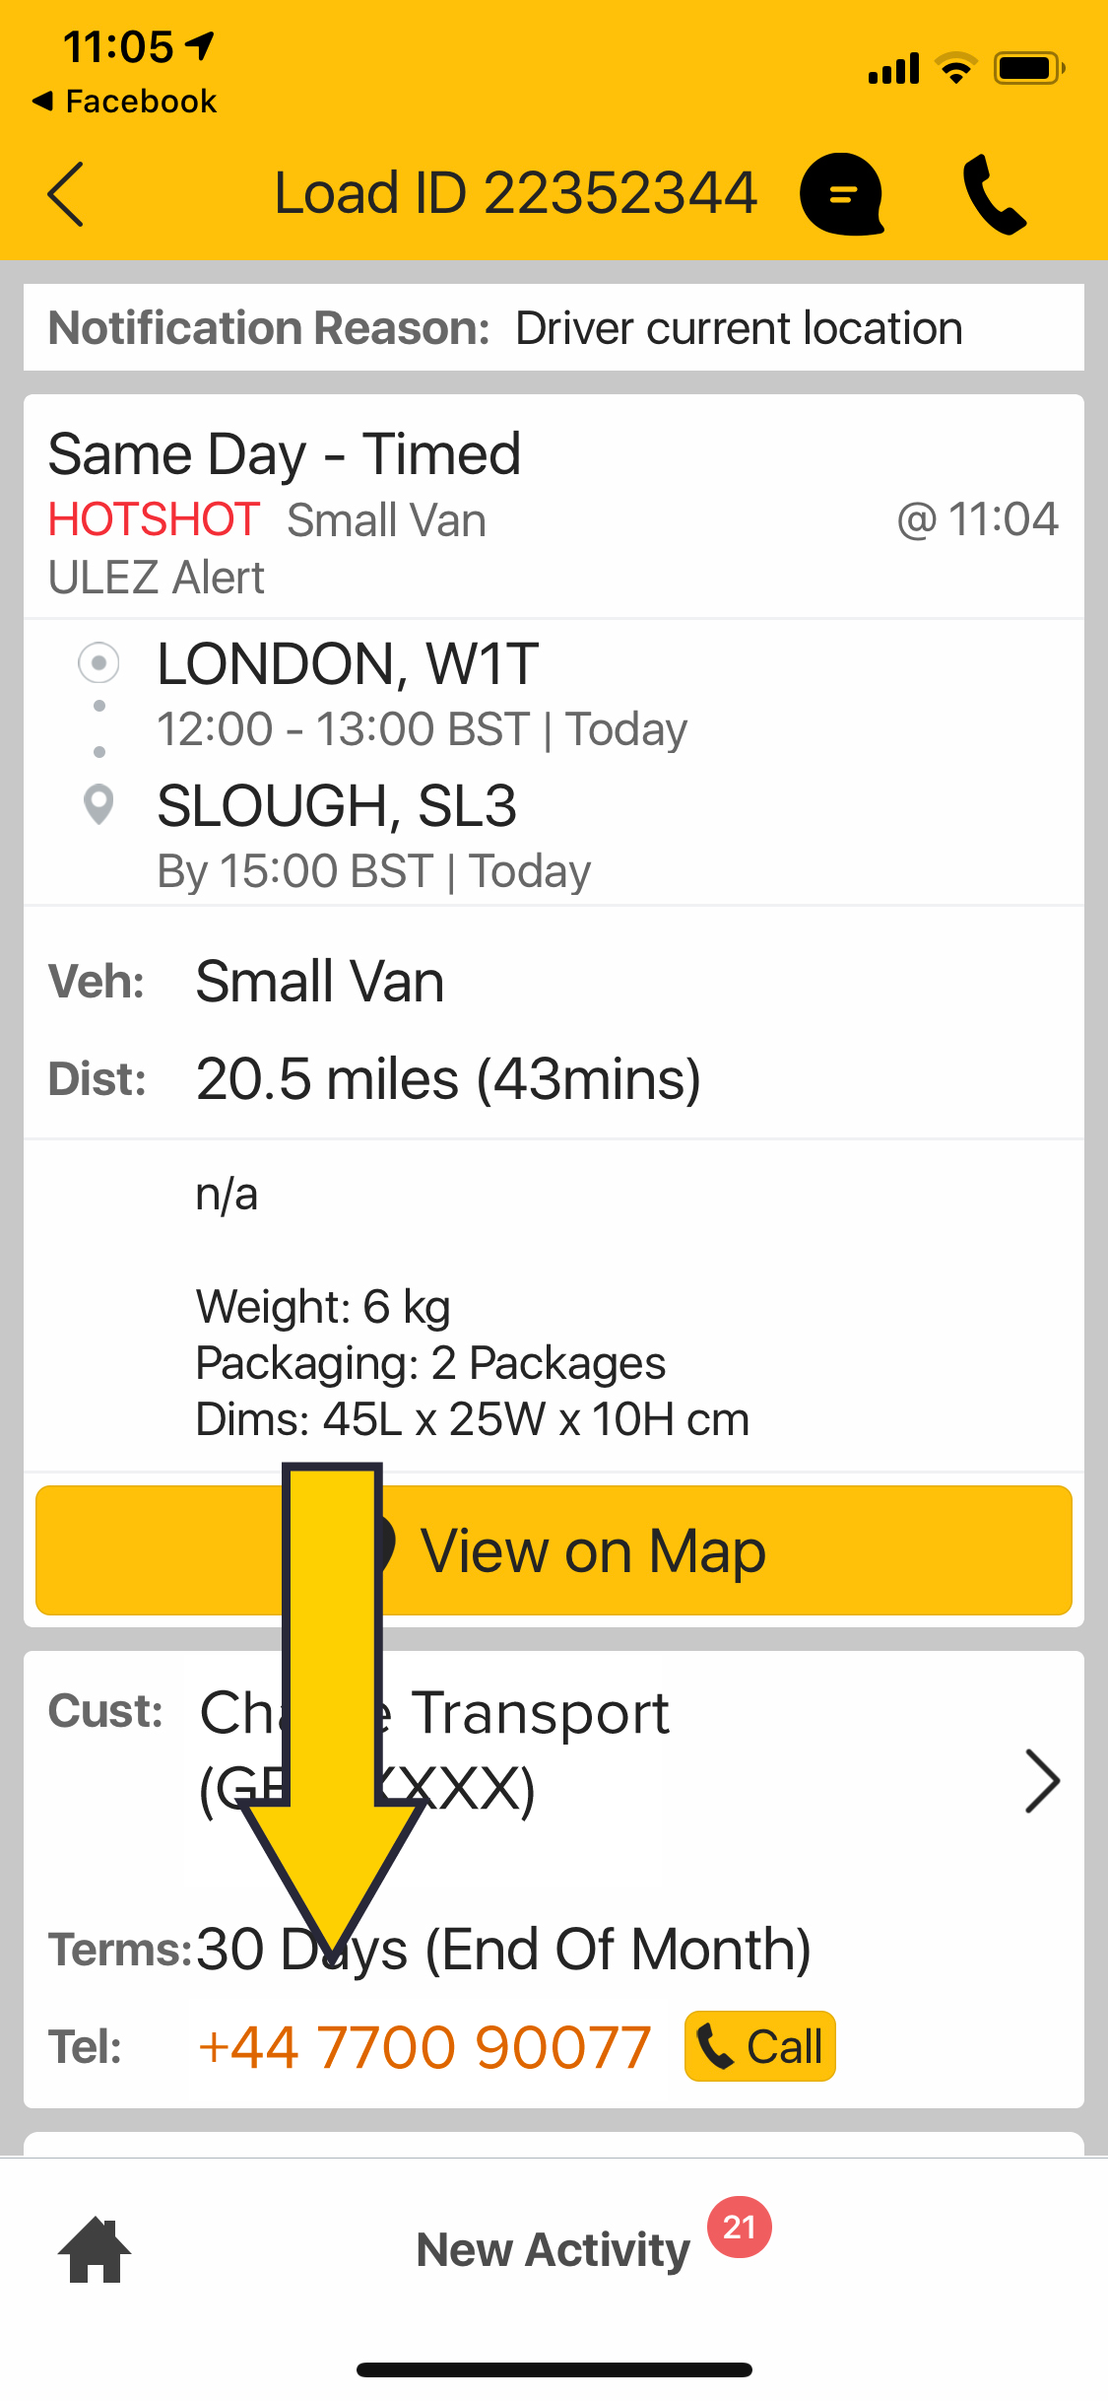
Task: Expand customer details with right chevron
Action: coord(1041,1781)
